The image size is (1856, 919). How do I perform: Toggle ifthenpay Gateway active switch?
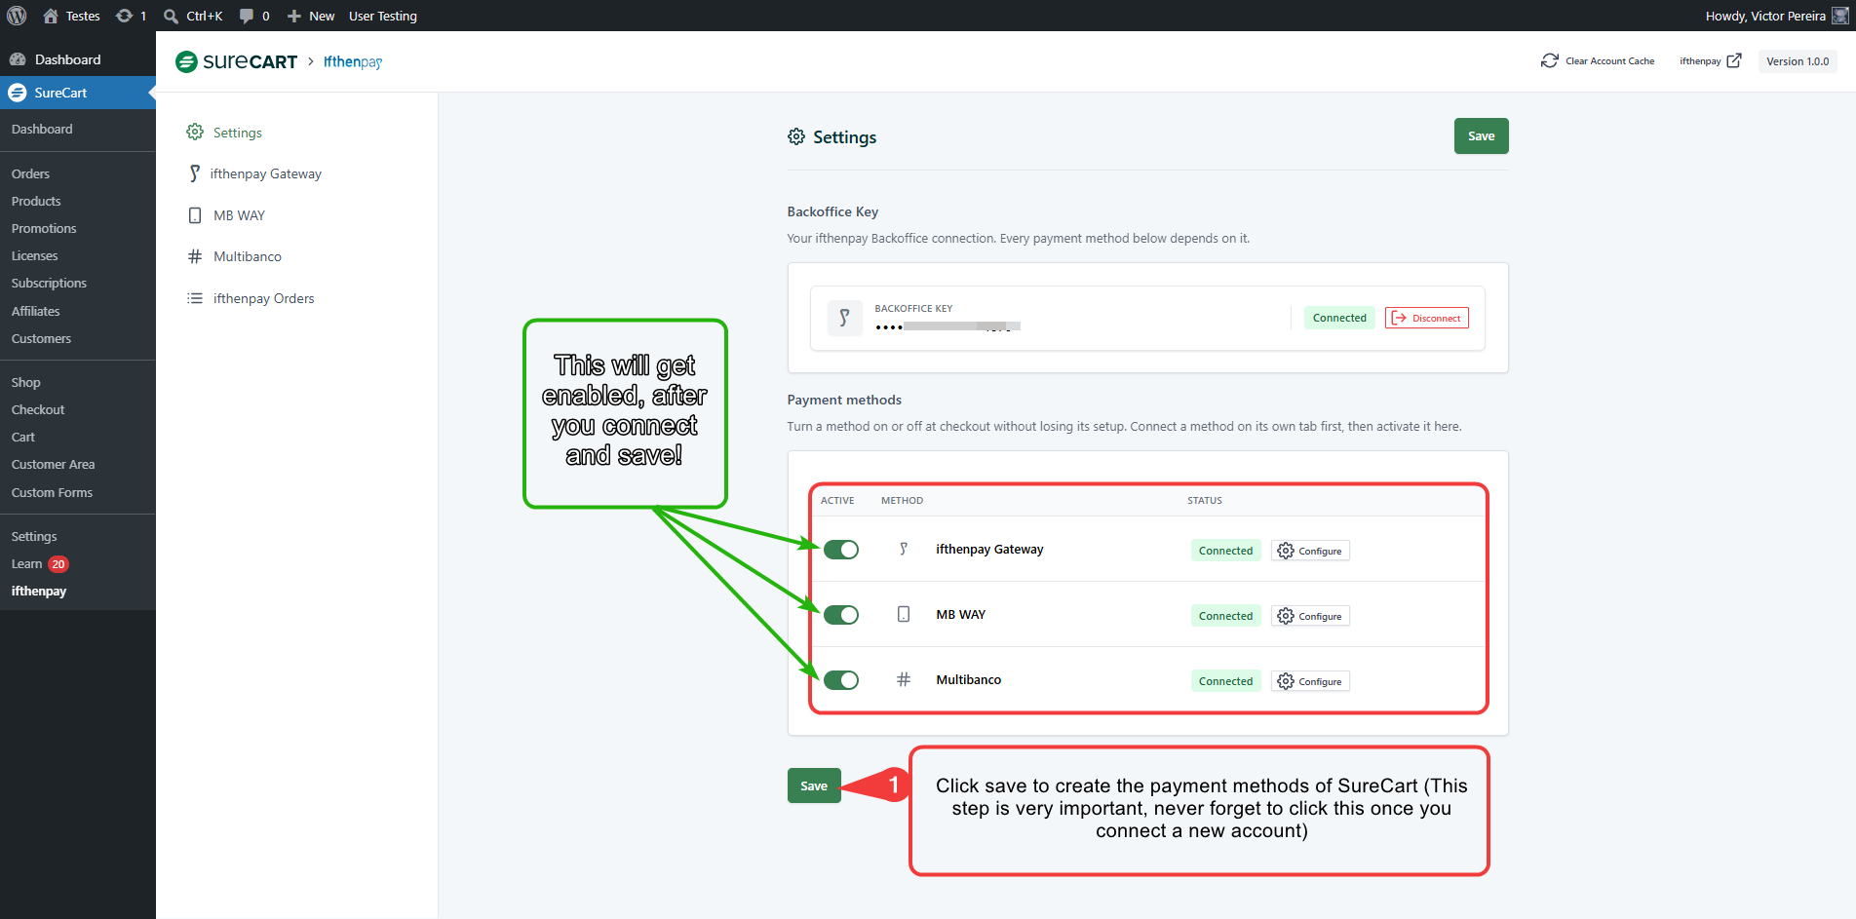pyautogui.click(x=840, y=550)
